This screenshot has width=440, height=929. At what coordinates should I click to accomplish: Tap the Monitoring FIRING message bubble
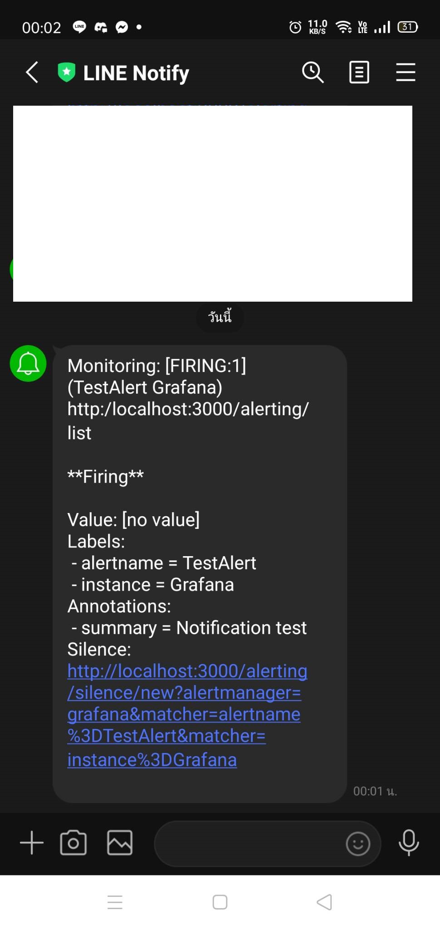pos(200,574)
